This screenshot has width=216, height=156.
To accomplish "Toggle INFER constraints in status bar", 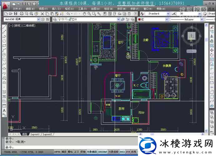I will coord(57,152).
